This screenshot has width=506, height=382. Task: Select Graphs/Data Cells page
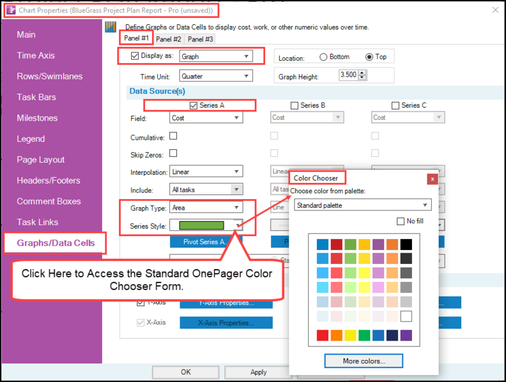tap(56, 243)
